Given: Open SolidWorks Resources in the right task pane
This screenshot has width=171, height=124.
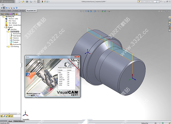Looking at the screenshot, I should pyautogui.click(x=170, y=18).
